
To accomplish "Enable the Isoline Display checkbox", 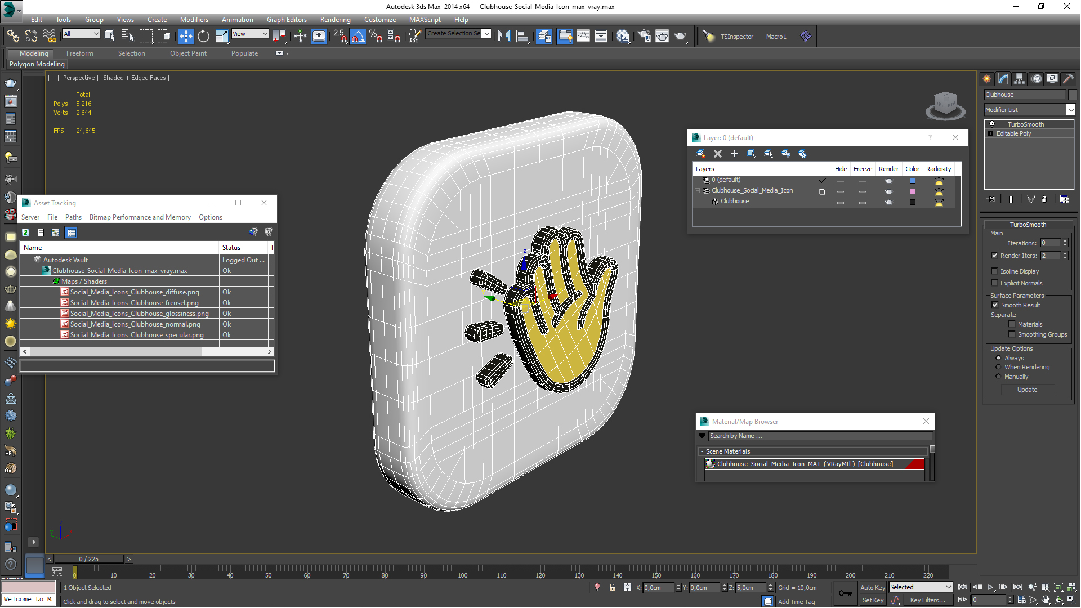I will coord(994,271).
